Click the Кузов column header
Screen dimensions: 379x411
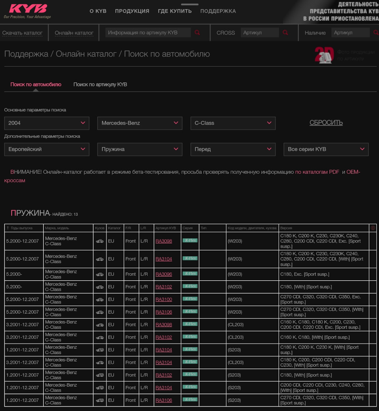click(x=99, y=228)
